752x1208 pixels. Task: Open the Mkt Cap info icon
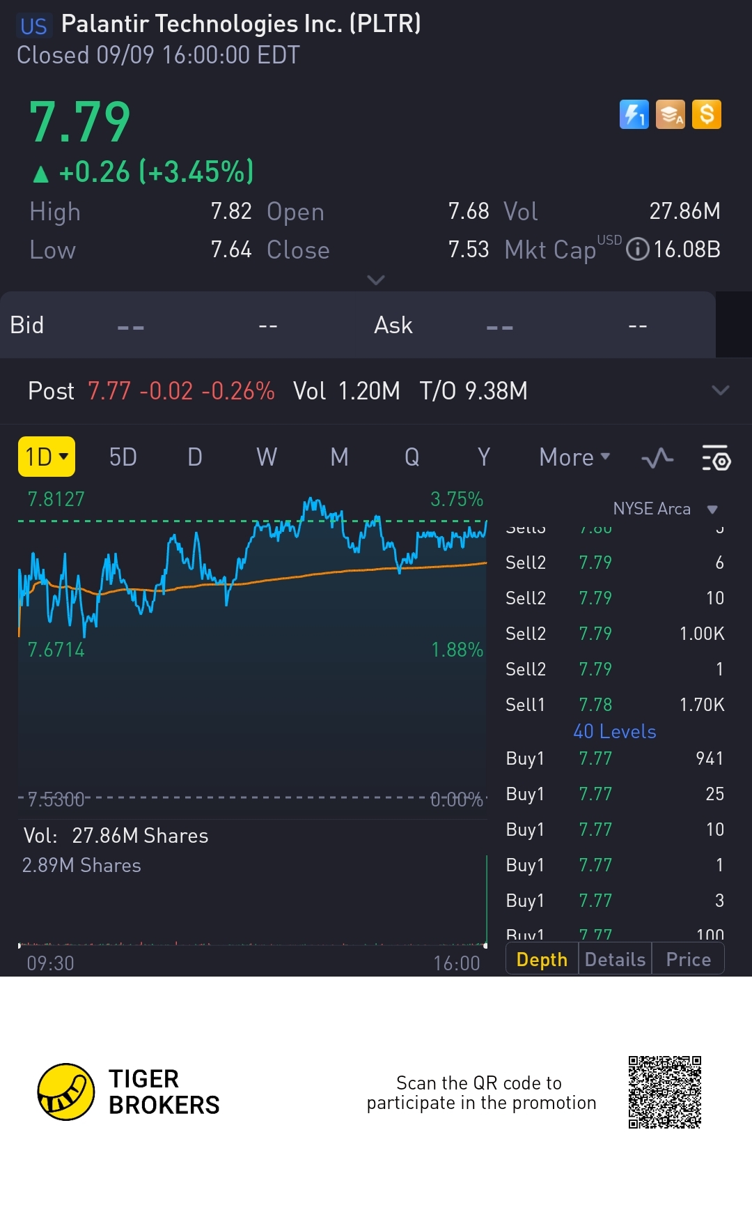[637, 250]
